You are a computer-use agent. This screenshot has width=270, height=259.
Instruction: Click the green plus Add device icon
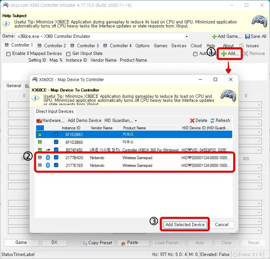click(224, 54)
